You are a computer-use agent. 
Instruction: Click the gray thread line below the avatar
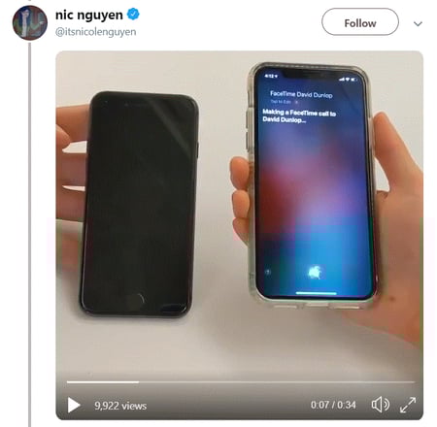point(30,234)
